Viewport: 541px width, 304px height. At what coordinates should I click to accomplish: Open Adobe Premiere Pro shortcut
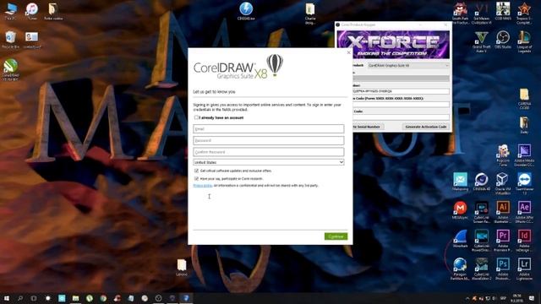pos(503,240)
